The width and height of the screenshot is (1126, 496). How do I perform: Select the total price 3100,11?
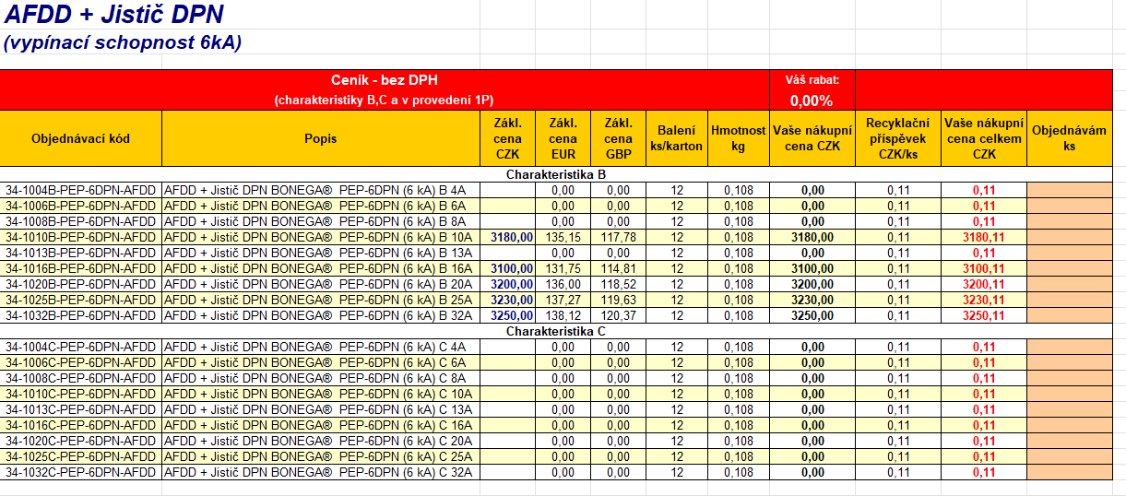tap(984, 268)
